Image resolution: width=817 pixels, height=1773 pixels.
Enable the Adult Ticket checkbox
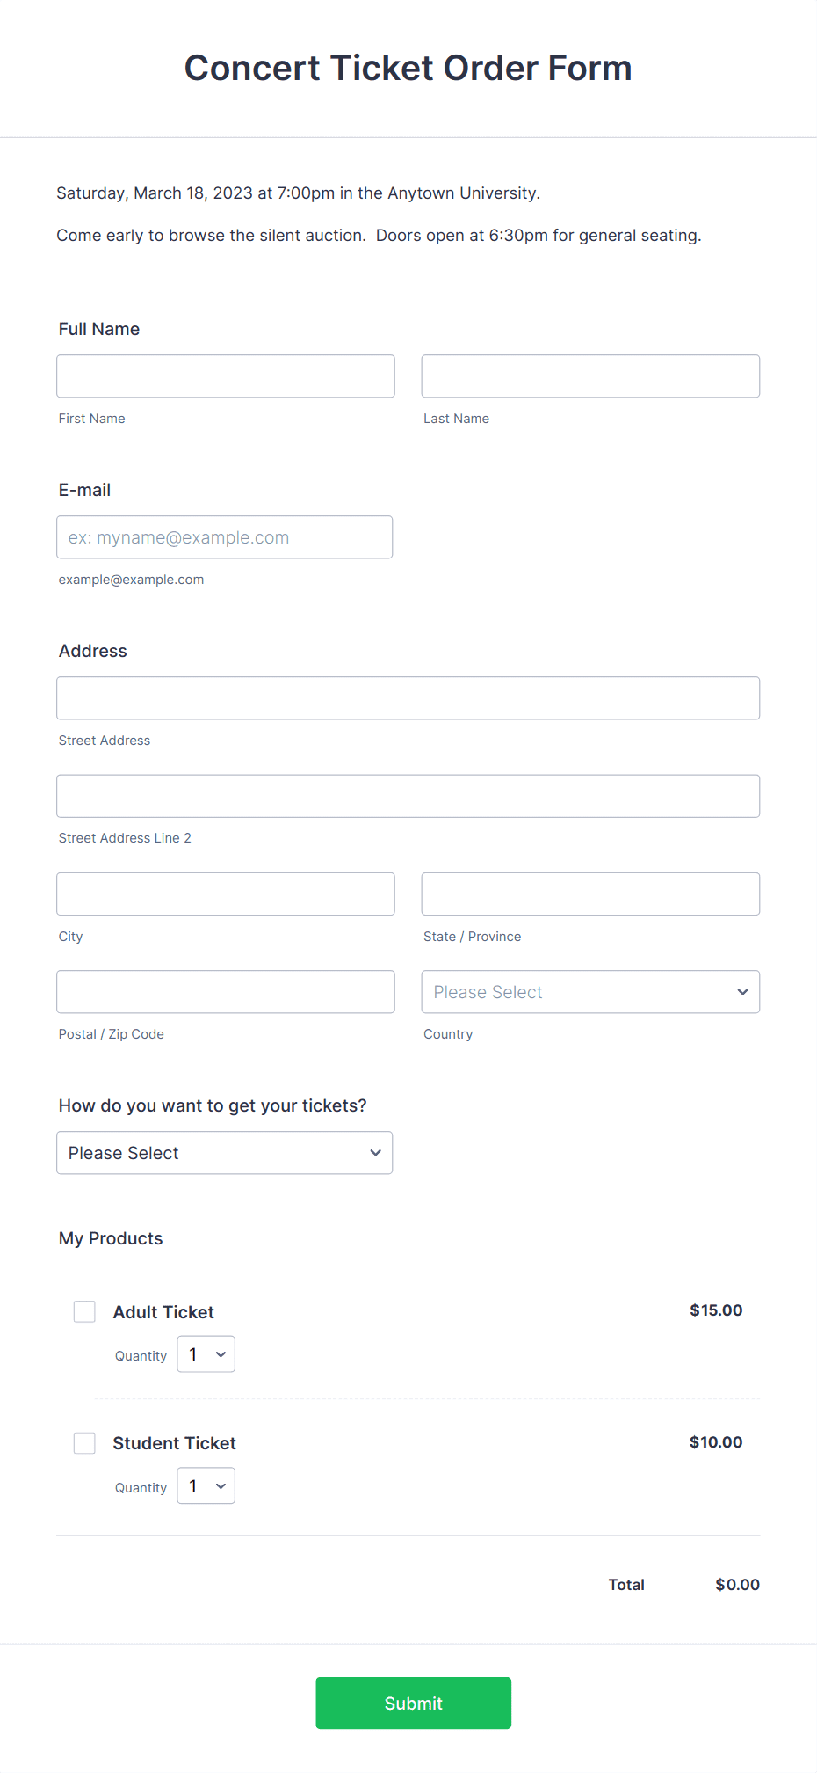[x=84, y=1310]
